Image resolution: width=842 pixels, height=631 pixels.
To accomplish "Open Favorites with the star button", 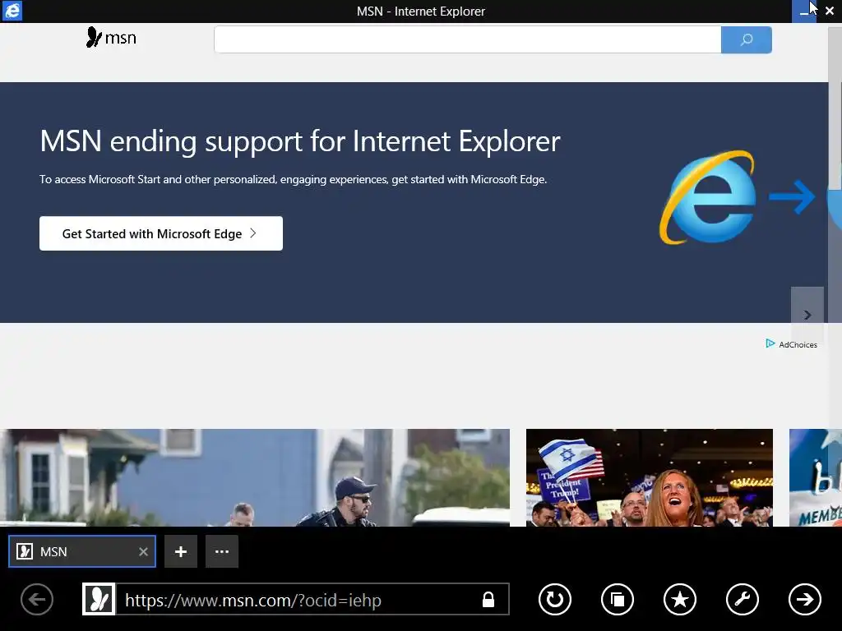I will pos(680,599).
